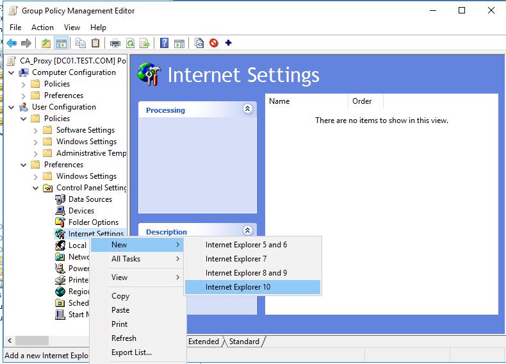Click Print in the context menu

tap(137, 324)
